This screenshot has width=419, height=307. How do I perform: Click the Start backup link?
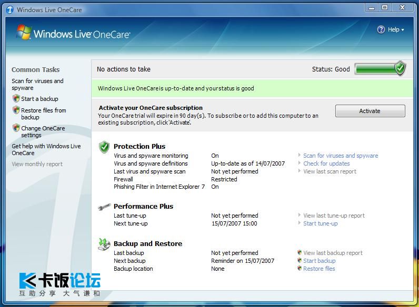pos(320,261)
